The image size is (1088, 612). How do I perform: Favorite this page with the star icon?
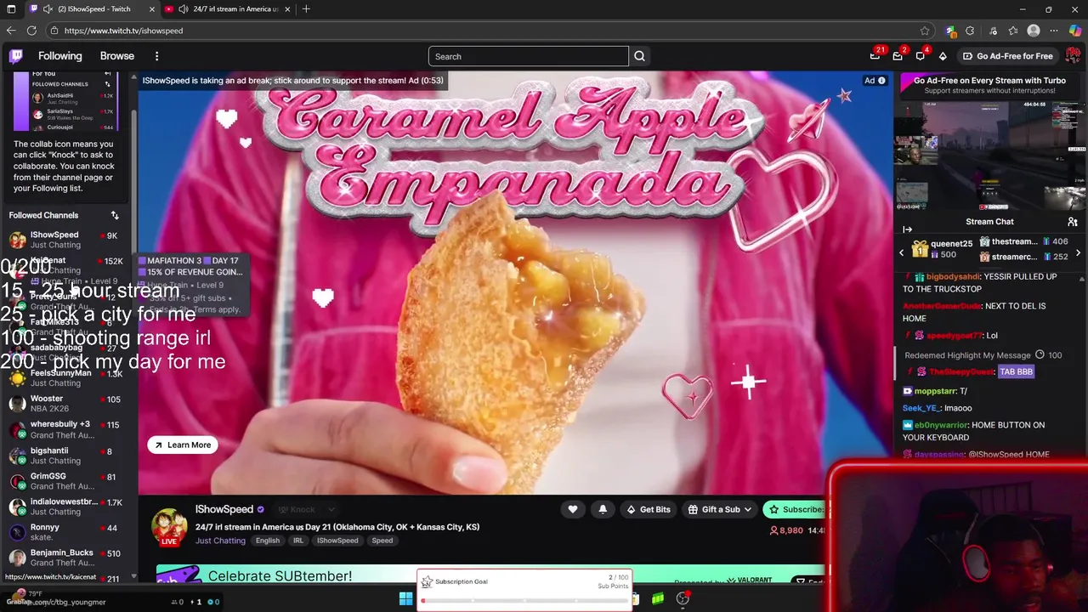coord(925,31)
